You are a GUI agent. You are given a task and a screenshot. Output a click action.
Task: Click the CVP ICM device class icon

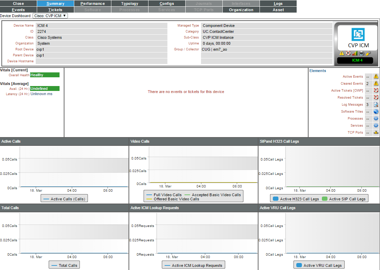pyautogui.click(x=358, y=35)
